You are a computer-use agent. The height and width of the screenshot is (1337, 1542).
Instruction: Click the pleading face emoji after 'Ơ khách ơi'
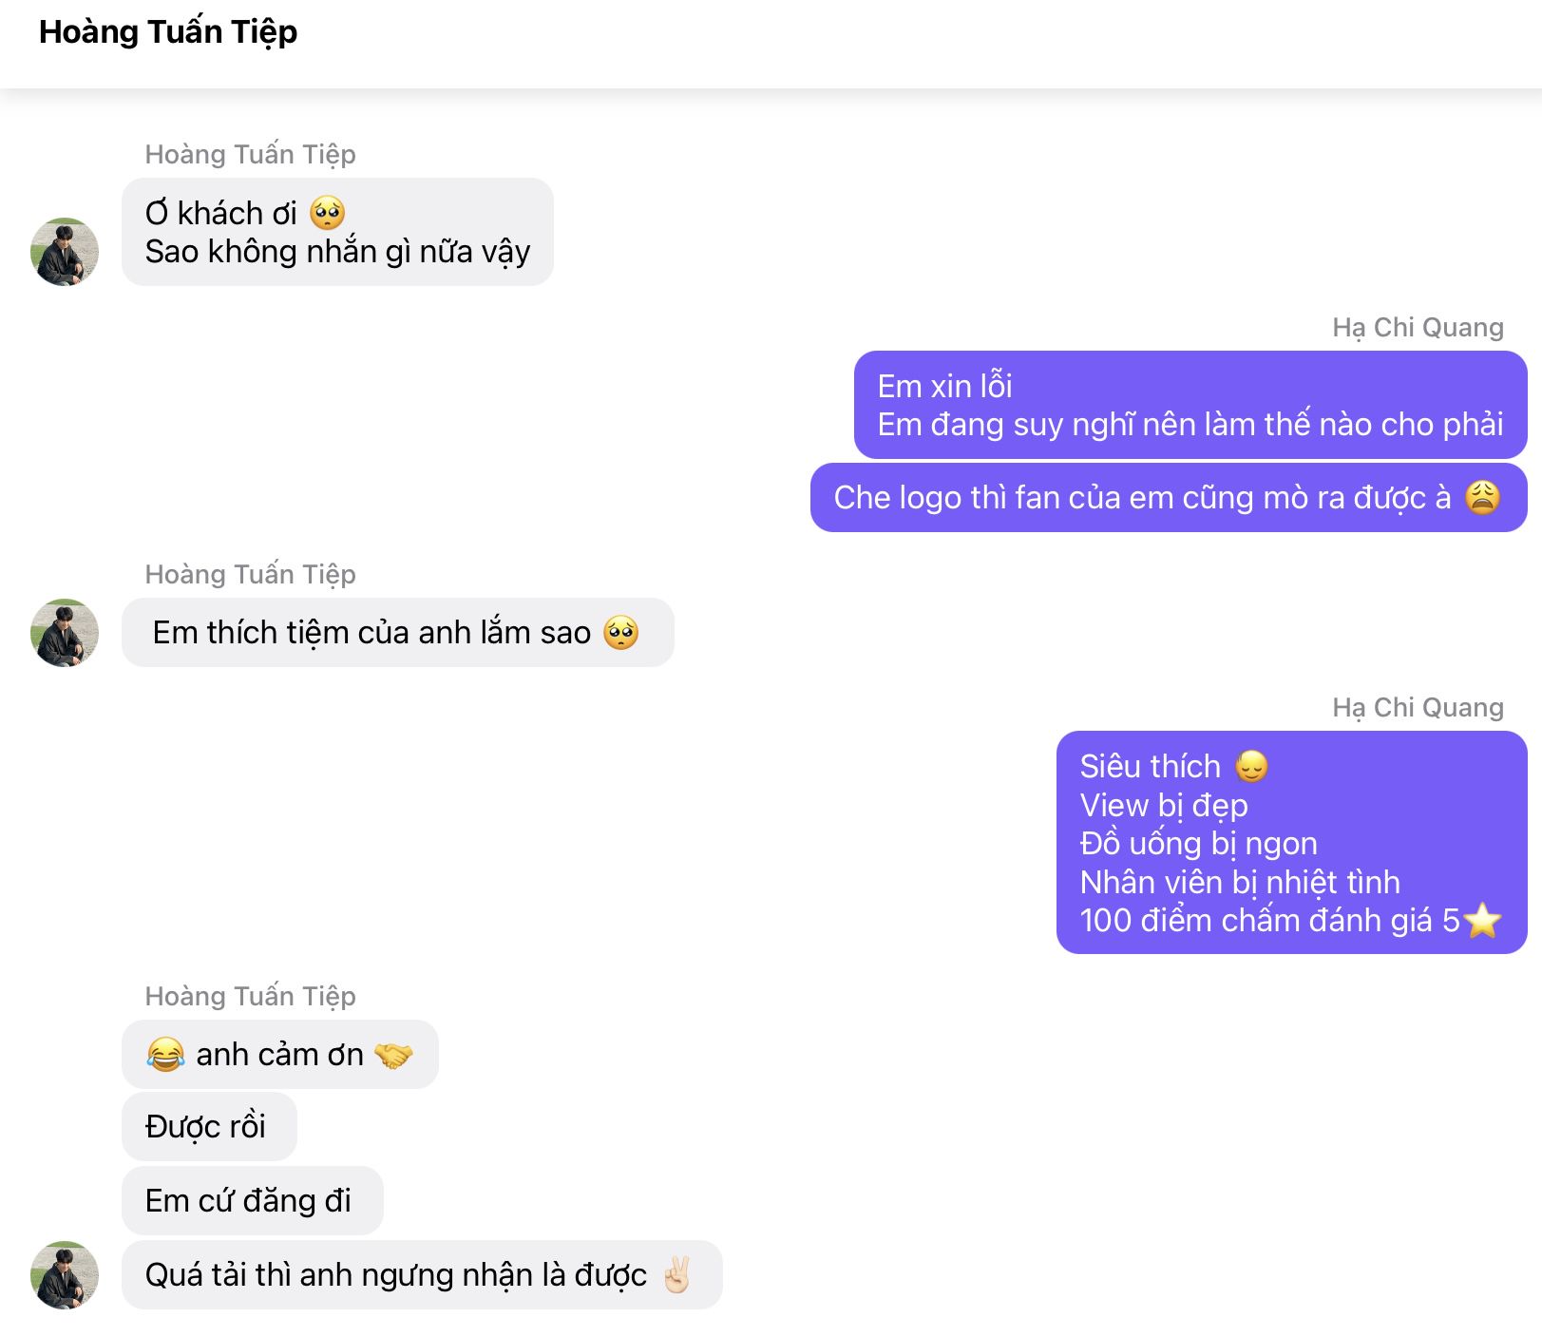pos(328,213)
